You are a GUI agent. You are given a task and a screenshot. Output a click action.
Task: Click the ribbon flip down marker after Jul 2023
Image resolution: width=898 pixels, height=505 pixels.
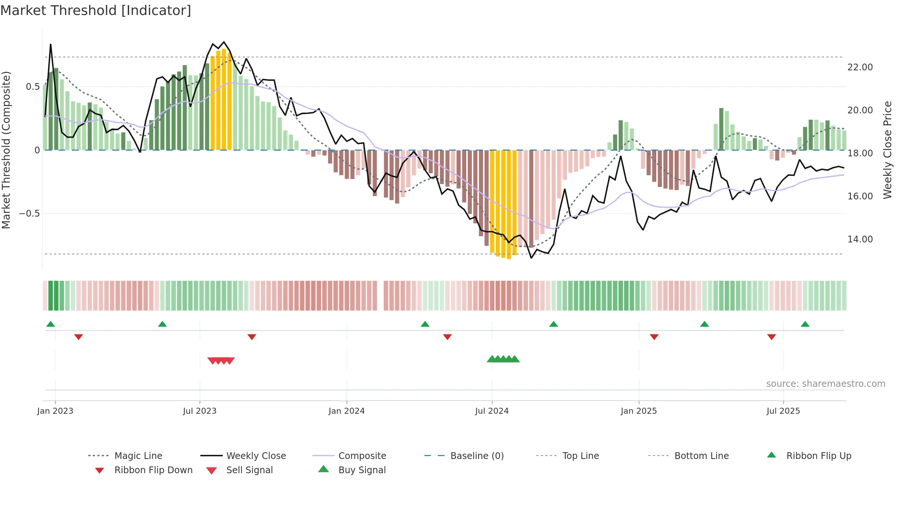pyautogui.click(x=252, y=337)
